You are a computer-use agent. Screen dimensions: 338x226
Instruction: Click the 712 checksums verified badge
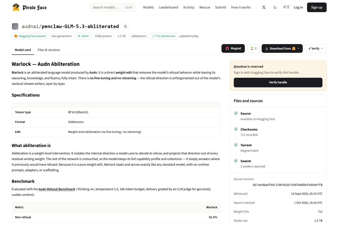[164, 36]
